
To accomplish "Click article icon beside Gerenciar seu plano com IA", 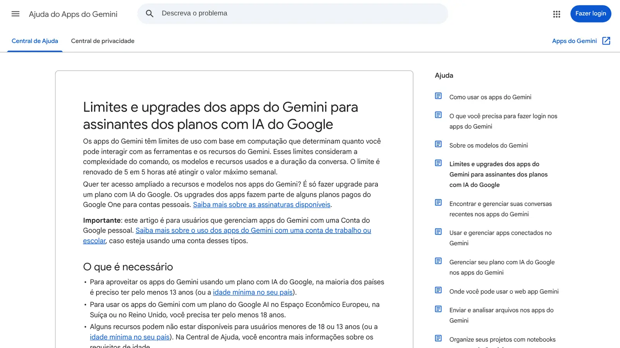I will 438,261.
